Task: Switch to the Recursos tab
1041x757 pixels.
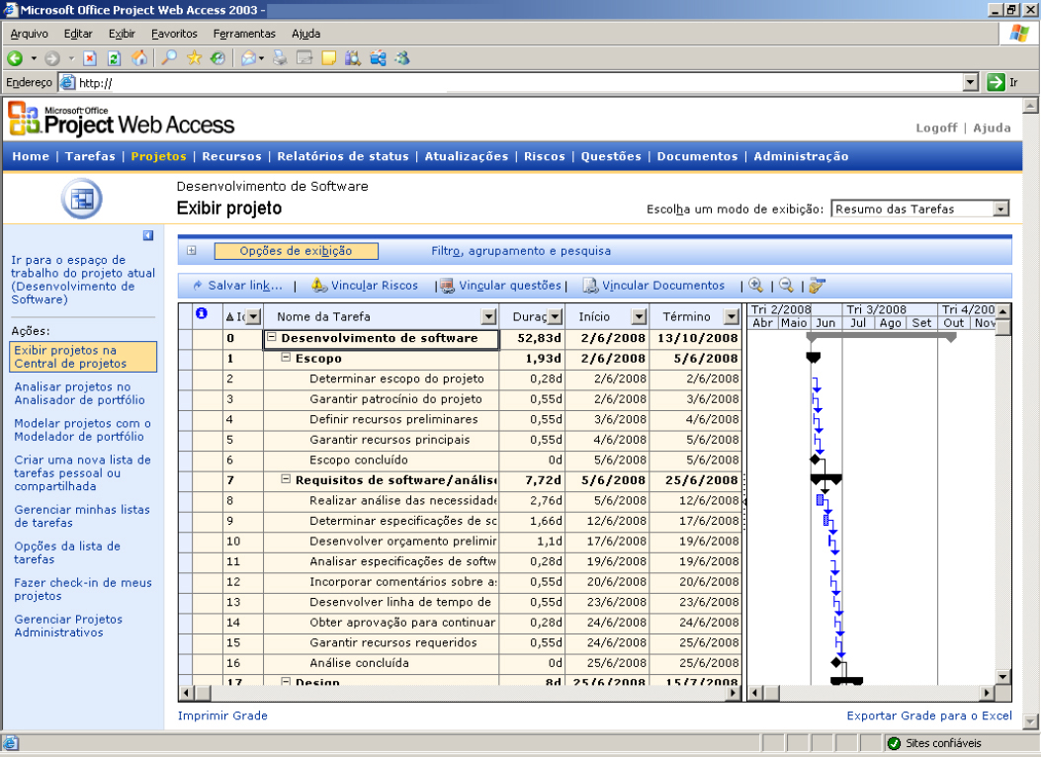Action: pyautogui.click(x=231, y=156)
